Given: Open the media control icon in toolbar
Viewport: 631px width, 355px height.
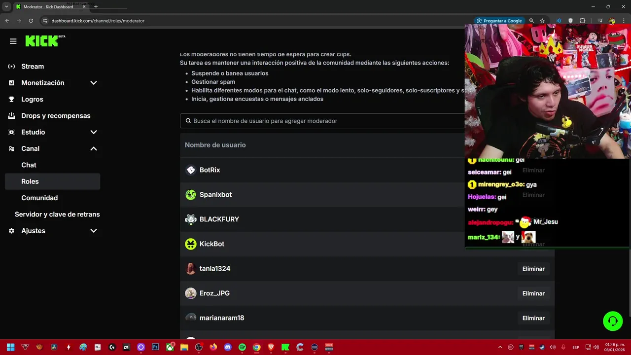Looking at the screenshot, I should (x=600, y=21).
